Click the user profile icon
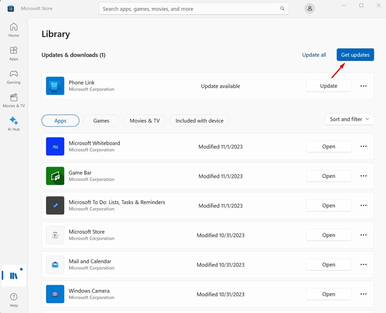386x313 pixels. tap(310, 9)
